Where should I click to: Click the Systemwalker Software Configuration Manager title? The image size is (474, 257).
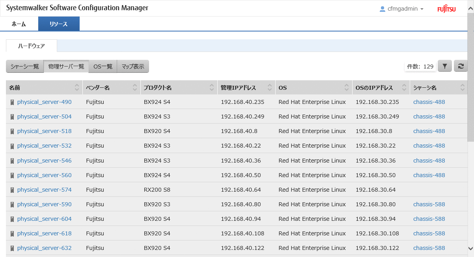77,8
